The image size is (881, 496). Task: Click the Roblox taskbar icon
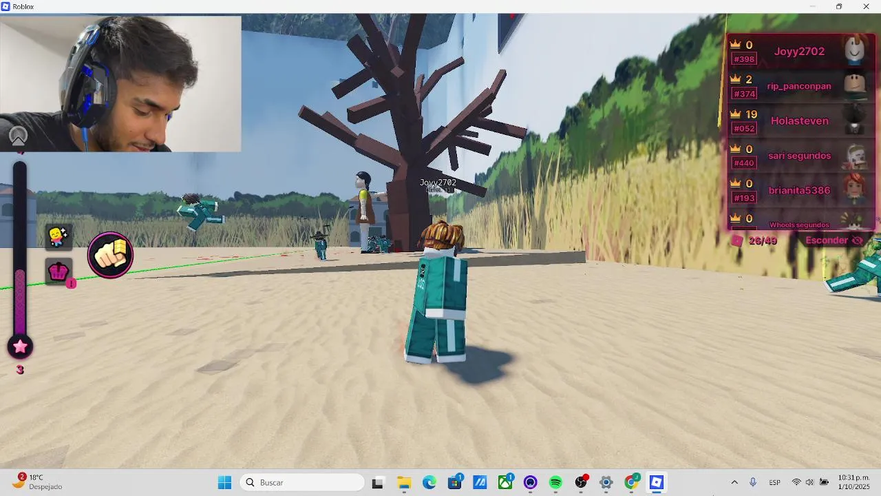pos(657,483)
